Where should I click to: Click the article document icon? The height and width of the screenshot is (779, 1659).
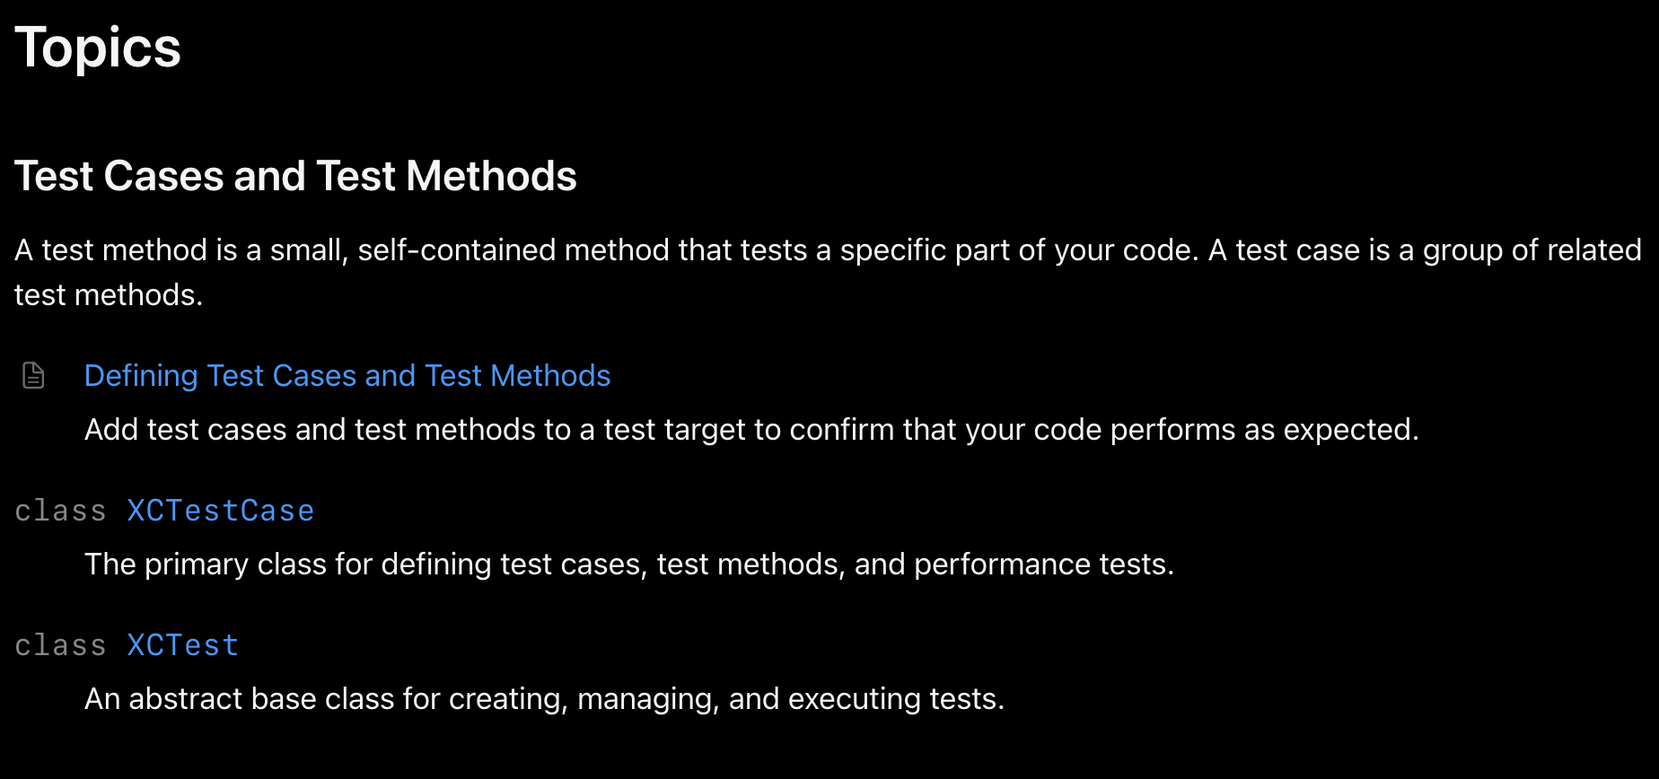click(33, 375)
